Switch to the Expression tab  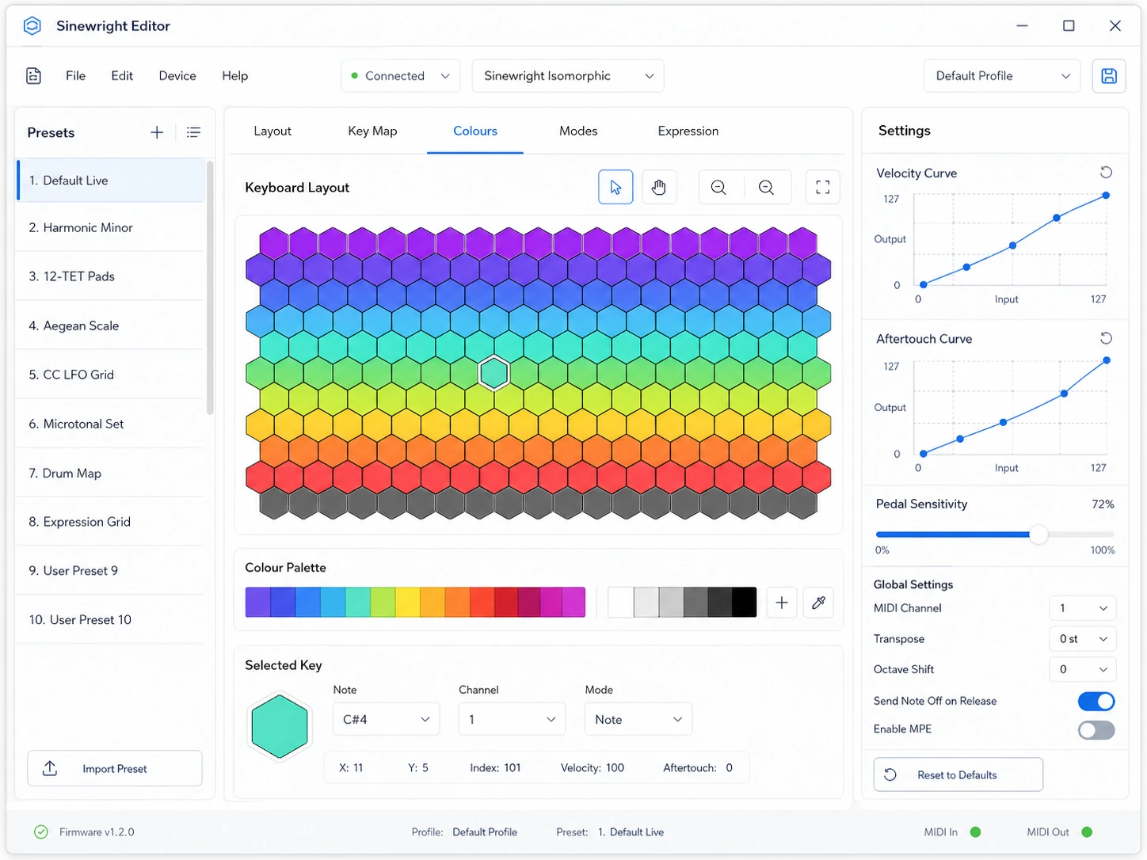(x=688, y=131)
